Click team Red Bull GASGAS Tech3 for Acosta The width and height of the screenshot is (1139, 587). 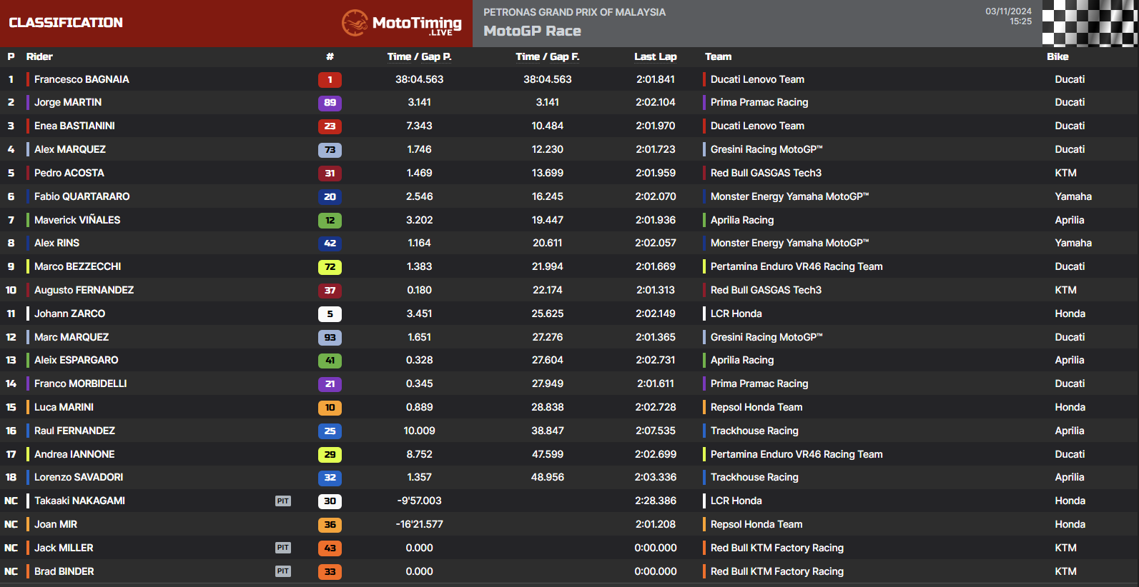coord(766,173)
